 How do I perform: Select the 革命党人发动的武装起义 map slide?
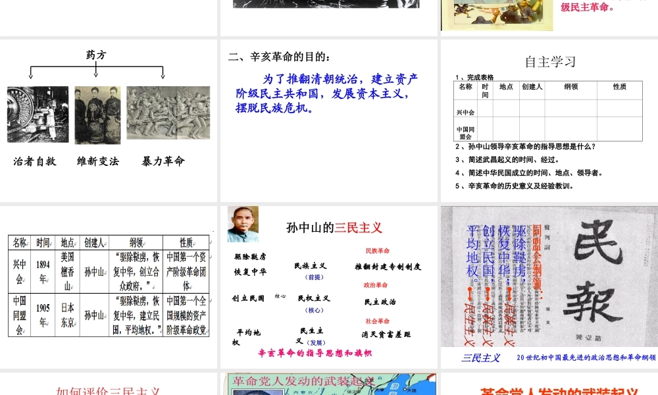[328, 384]
